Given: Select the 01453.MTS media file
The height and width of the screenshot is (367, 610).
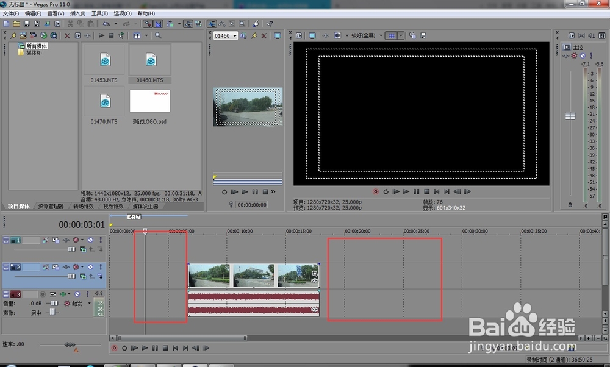Looking at the screenshot, I should (x=104, y=63).
